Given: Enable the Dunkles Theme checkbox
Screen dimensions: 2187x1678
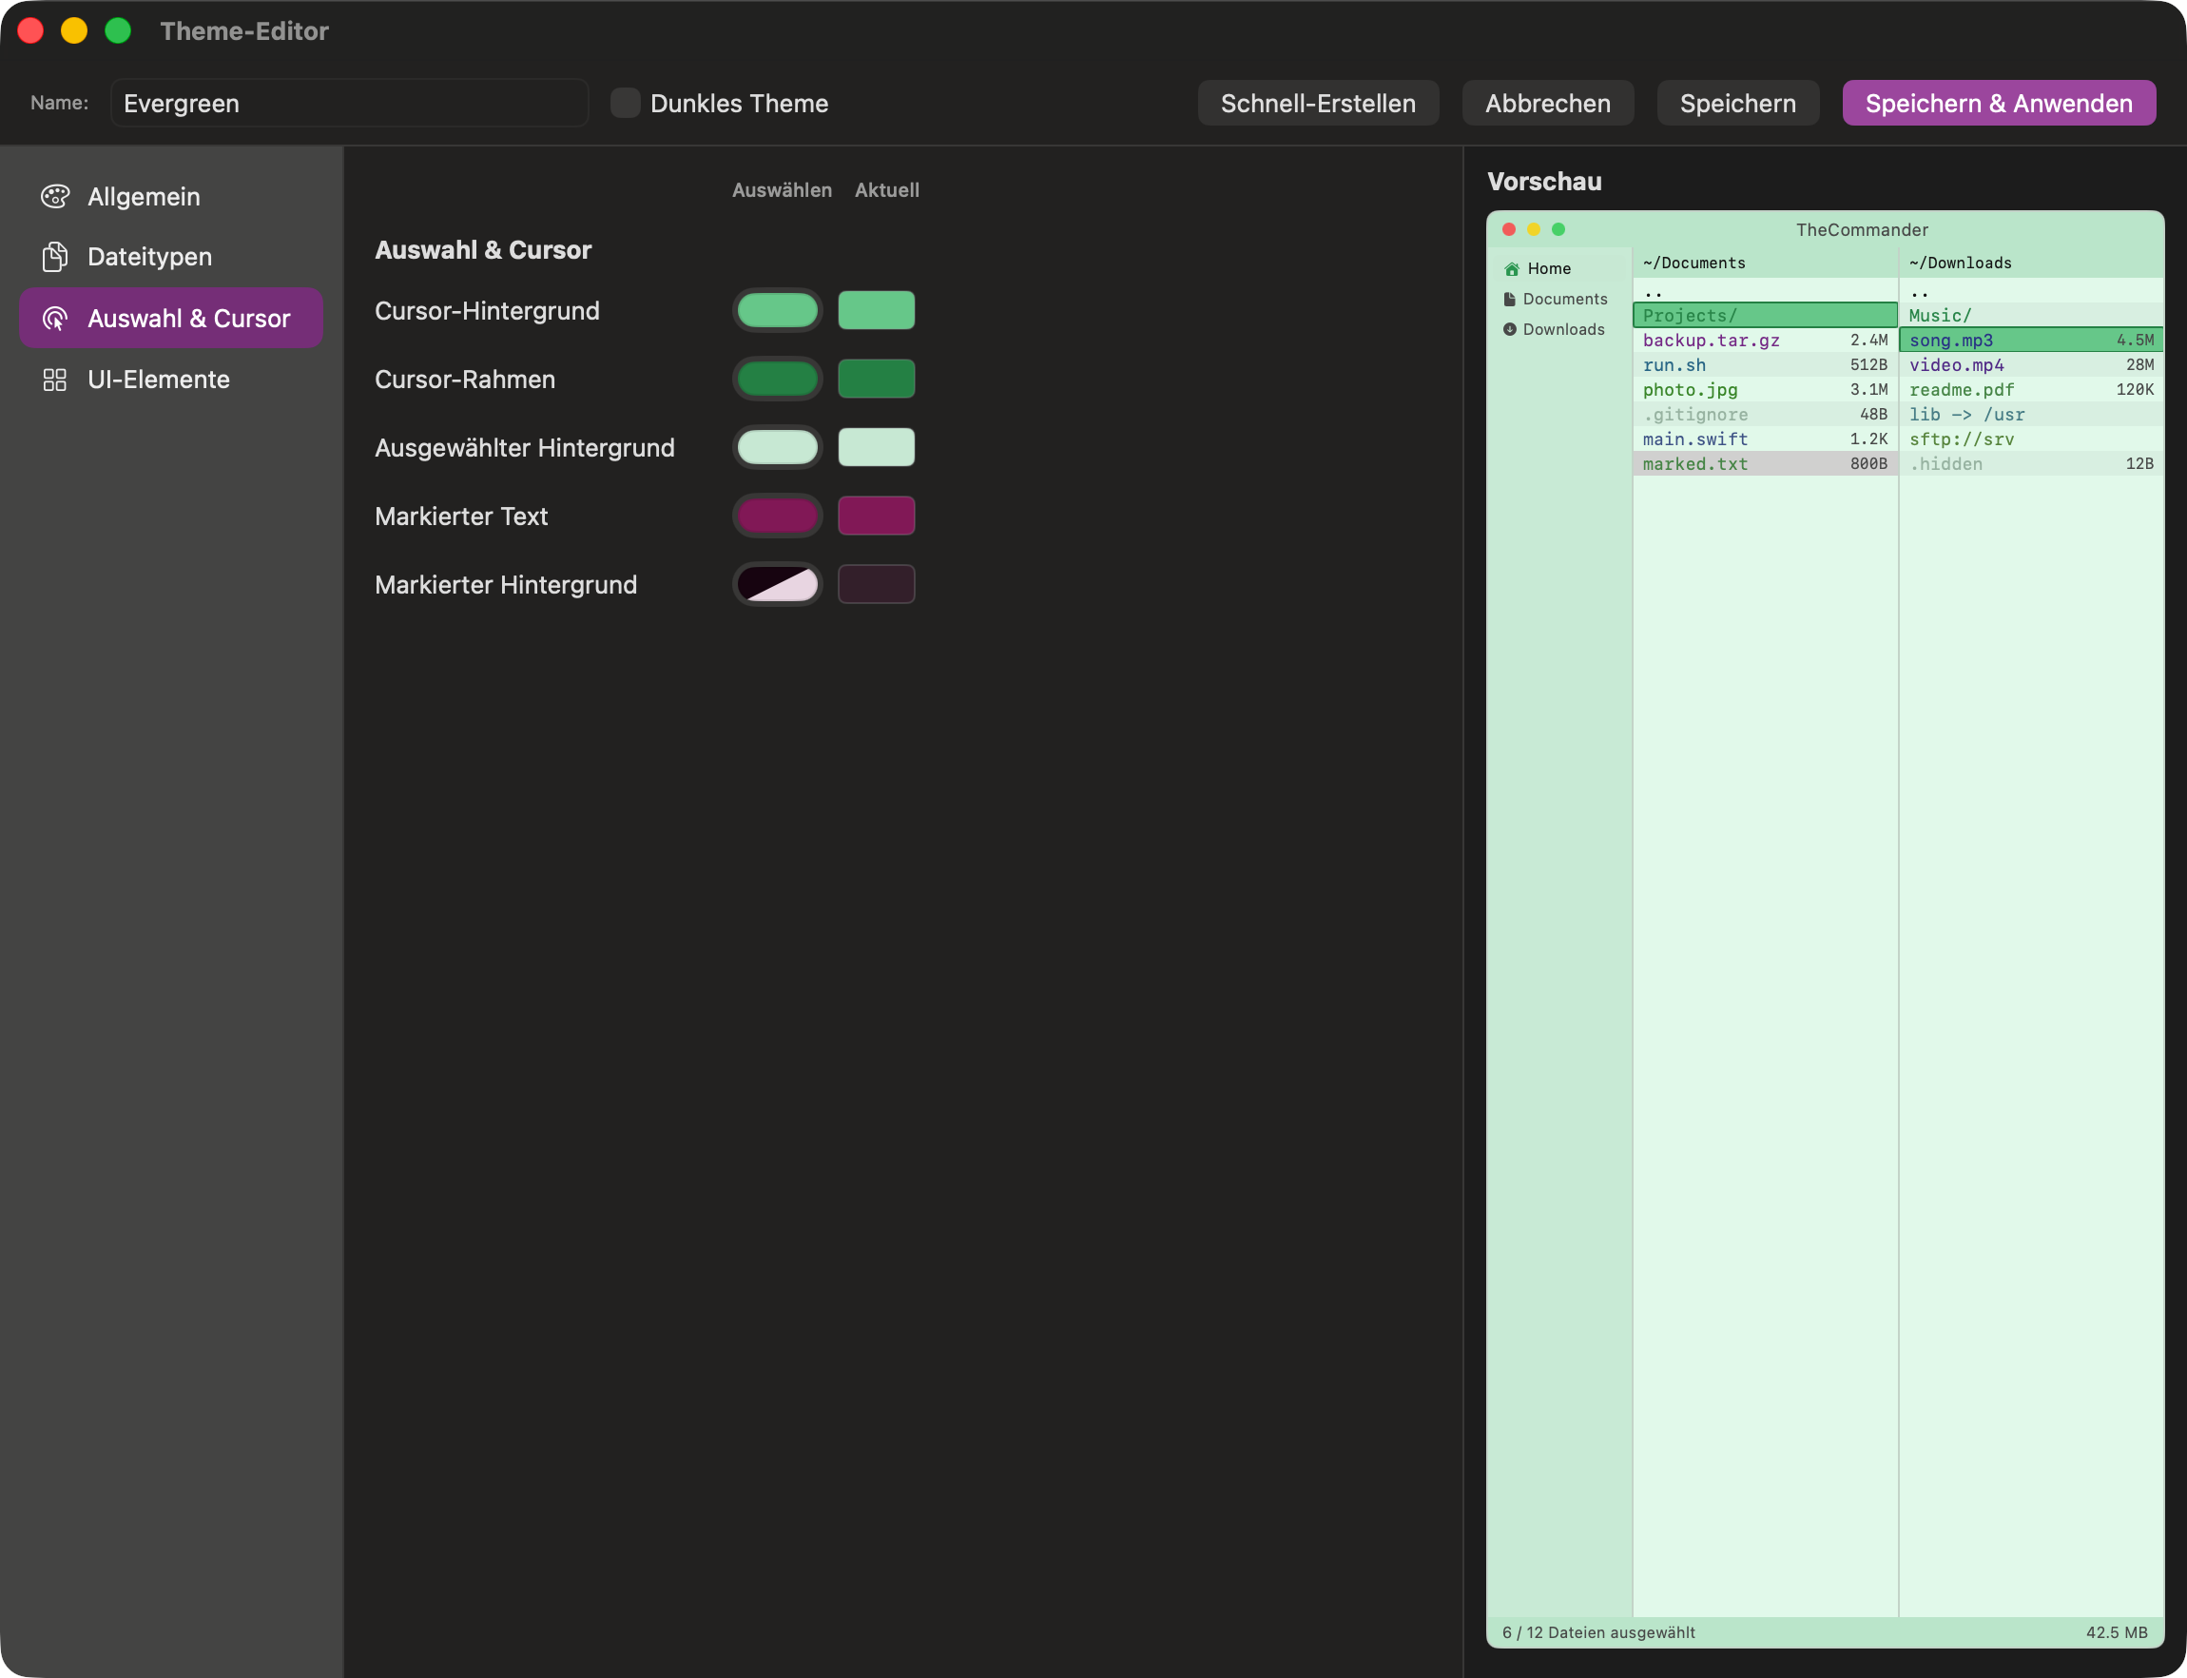Looking at the screenshot, I should (x=625, y=103).
